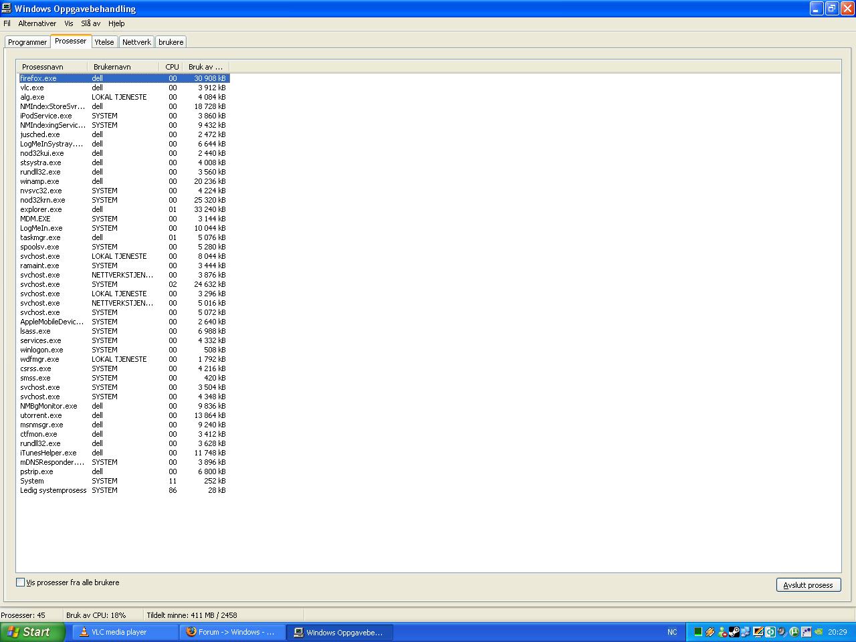
Task: Select the 'Ledig systemprosess' row
Action: tap(124, 490)
